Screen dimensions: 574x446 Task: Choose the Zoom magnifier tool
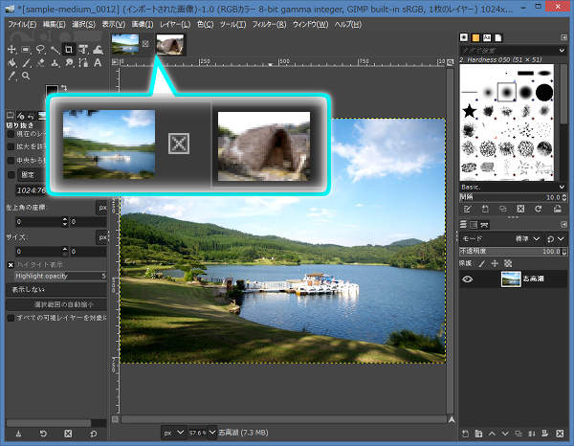coord(25,76)
